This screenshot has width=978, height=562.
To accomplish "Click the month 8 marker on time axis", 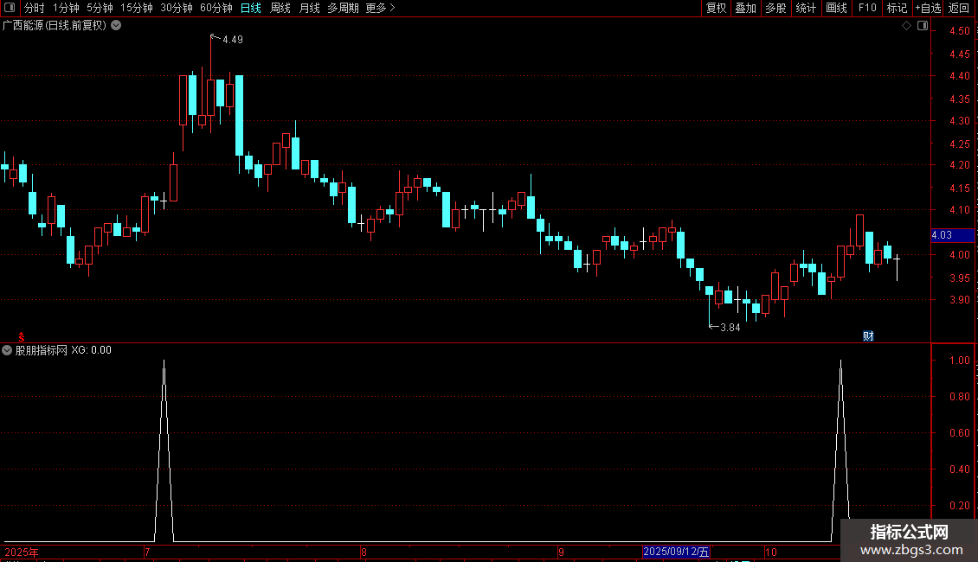I will (364, 552).
